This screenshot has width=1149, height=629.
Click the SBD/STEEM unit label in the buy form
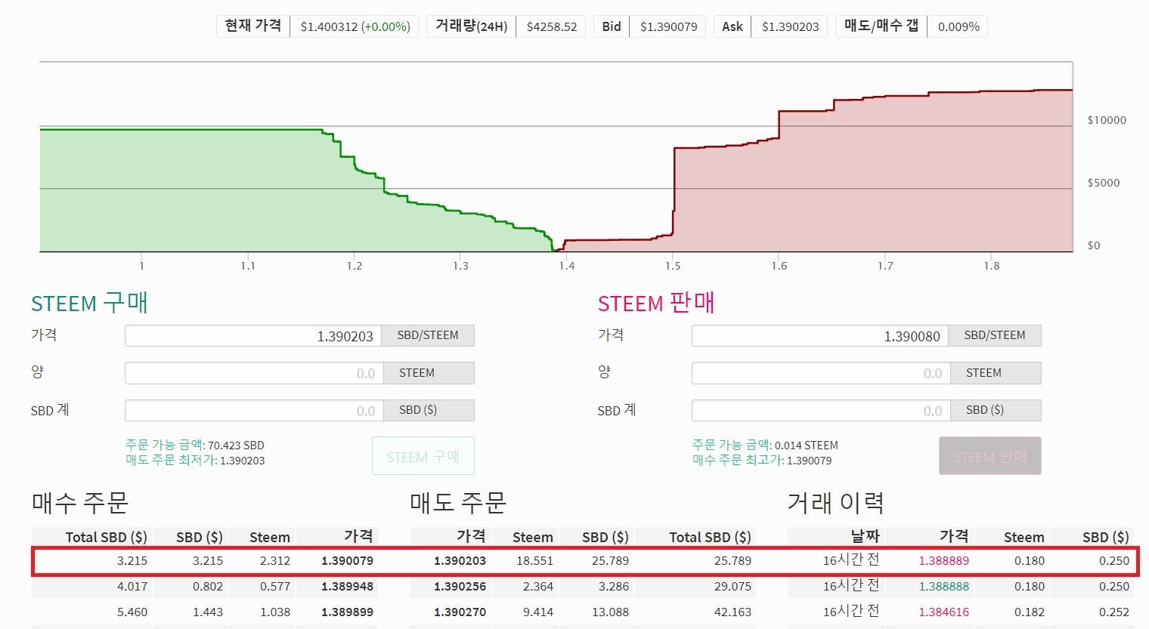click(428, 335)
